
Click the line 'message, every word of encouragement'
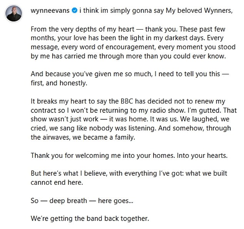point(133,47)
